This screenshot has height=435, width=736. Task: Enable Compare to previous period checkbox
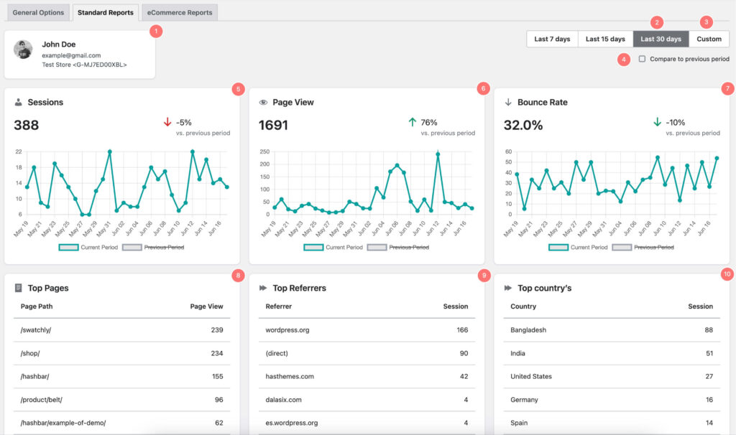tap(642, 59)
